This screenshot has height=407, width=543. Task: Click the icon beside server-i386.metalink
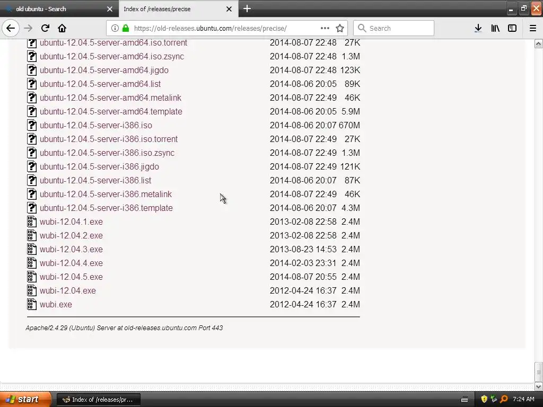pos(32,194)
